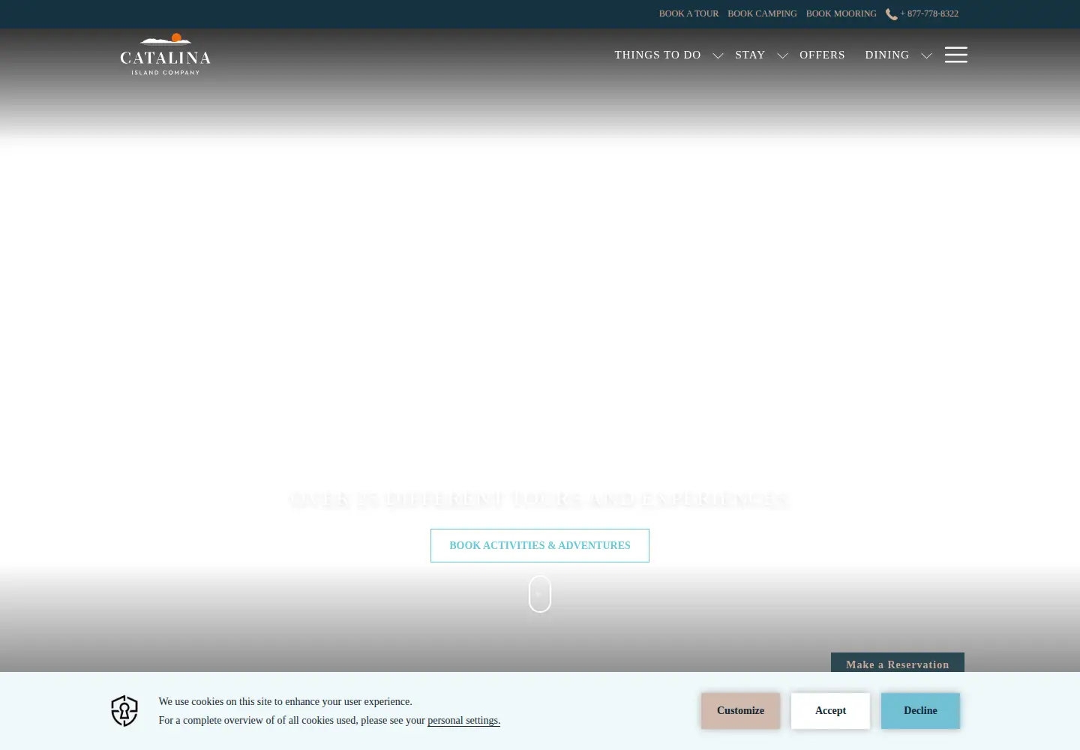This screenshot has height=750, width=1080.
Task: Open the Stay menu item
Action: click(750, 55)
